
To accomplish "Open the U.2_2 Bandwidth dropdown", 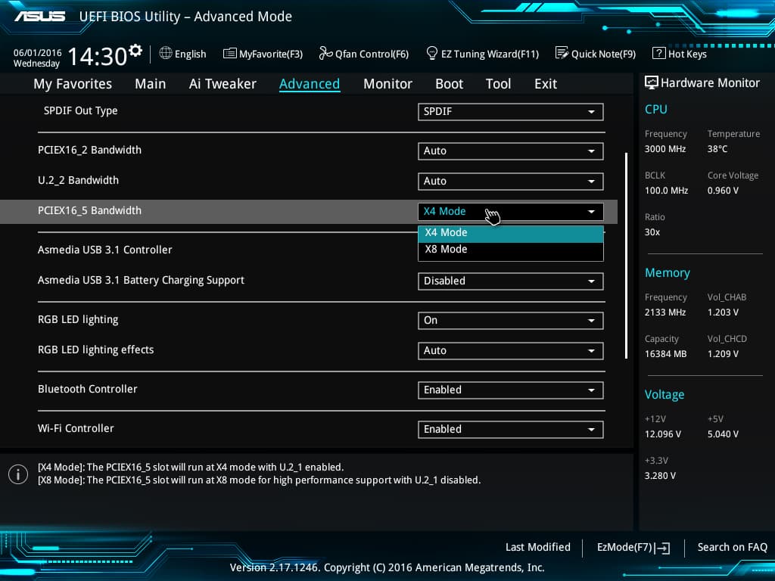I will [511, 182].
